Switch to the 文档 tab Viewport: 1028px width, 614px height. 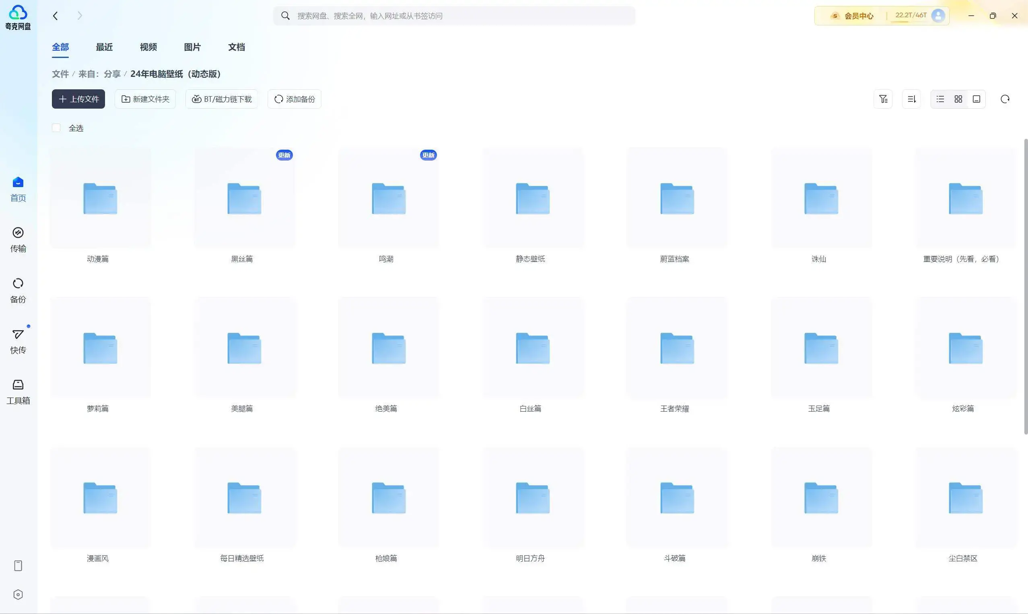click(236, 47)
